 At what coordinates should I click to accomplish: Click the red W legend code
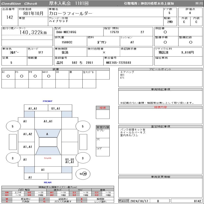7,199
